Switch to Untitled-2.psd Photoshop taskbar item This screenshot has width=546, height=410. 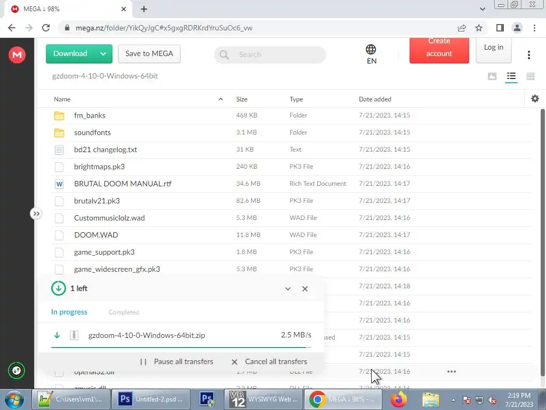click(150, 399)
